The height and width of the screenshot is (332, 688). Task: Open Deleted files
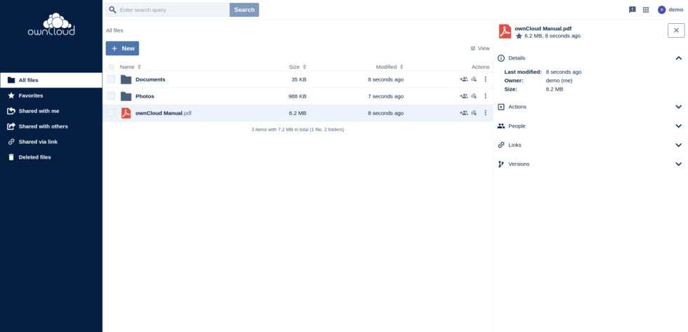tap(51, 157)
